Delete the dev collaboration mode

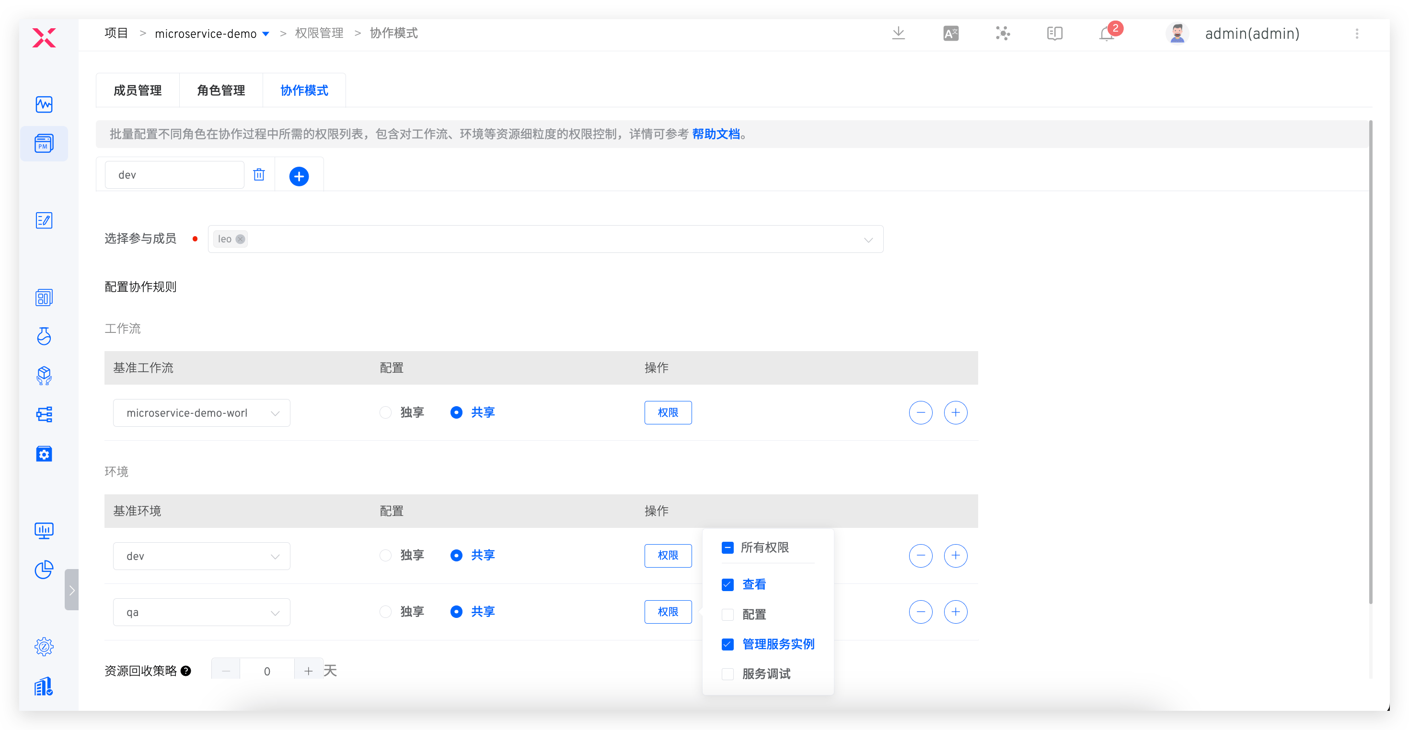coord(259,174)
